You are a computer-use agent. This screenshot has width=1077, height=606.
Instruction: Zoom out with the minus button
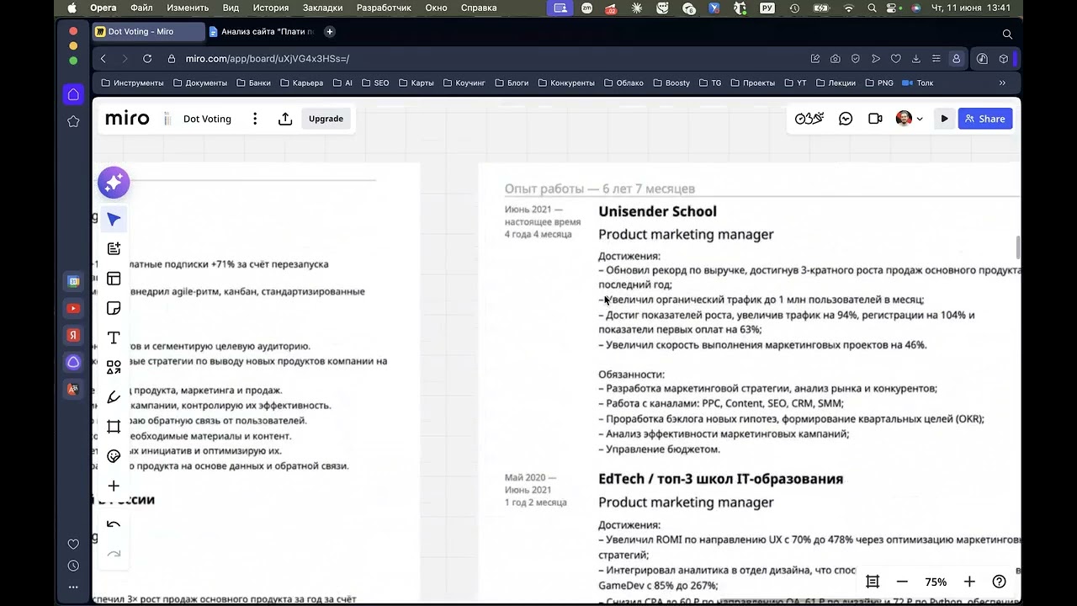902,582
